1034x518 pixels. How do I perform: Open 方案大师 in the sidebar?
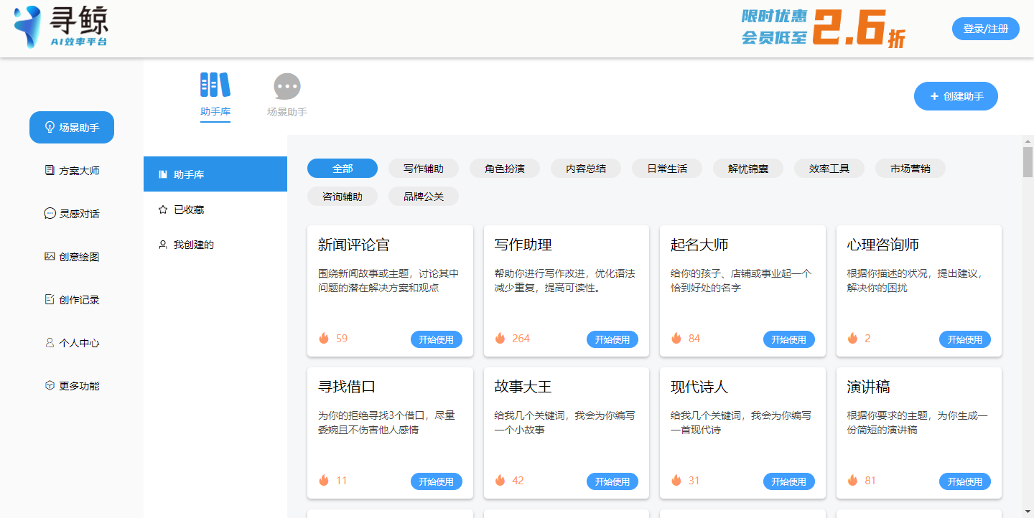[x=72, y=171]
